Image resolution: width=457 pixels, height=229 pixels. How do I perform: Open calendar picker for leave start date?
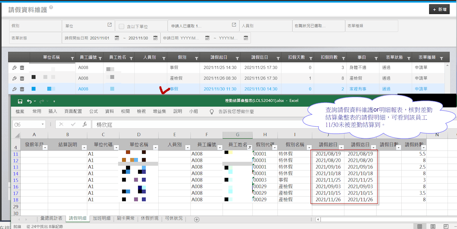point(117,38)
